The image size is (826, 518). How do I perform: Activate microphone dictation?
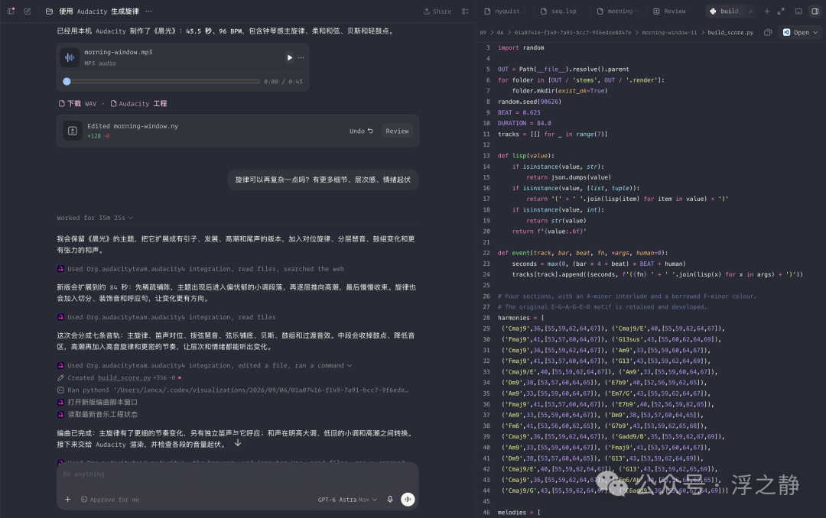point(390,500)
